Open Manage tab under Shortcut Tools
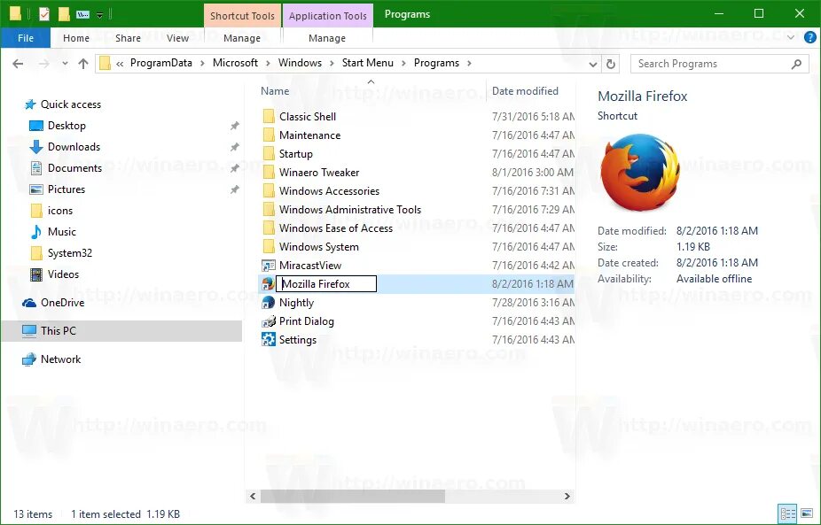821x525 pixels. [242, 38]
